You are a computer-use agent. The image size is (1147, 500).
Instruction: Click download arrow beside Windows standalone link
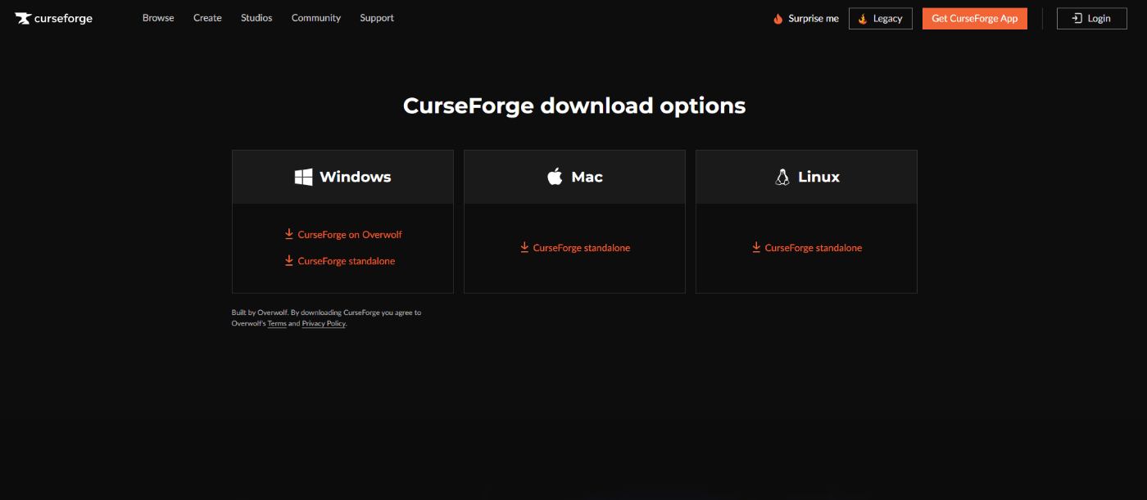(289, 261)
